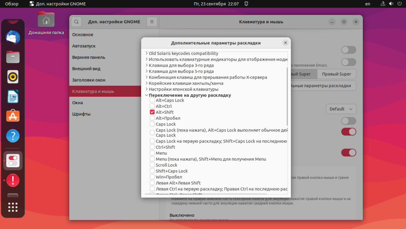Launch Rhythmbox from the dock
The height and width of the screenshot is (229, 406).
[13, 77]
